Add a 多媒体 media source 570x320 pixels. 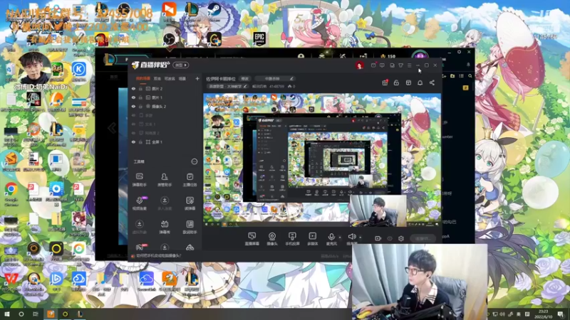[312, 239]
